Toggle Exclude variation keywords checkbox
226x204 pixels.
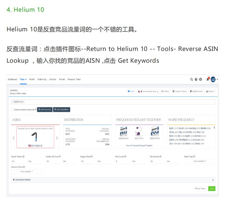[12, 109]
